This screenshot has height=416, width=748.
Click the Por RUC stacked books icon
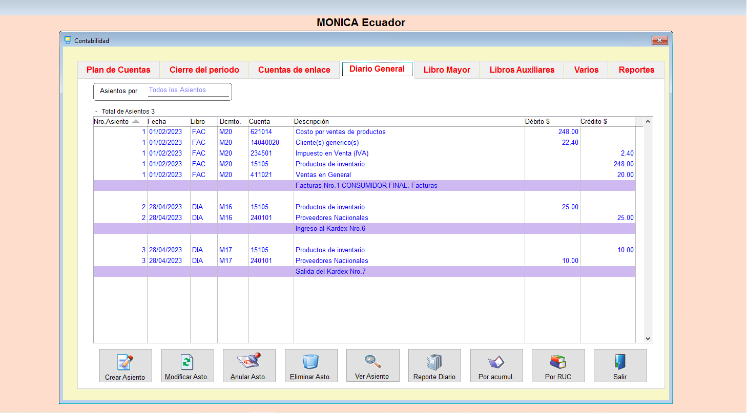click(558, 362)
